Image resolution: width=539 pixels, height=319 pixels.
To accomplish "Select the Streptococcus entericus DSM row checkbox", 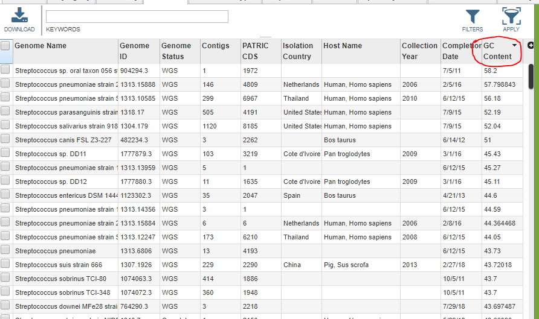I will (5, 194).
